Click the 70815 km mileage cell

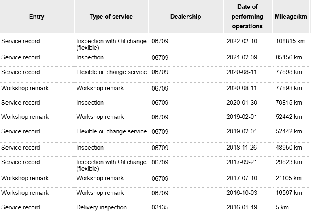coord(289,103)
